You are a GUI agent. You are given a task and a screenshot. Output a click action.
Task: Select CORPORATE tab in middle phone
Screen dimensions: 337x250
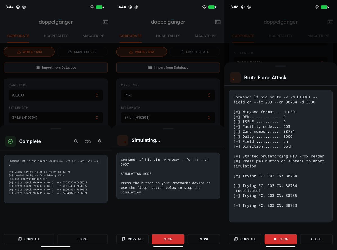(131, 36)
